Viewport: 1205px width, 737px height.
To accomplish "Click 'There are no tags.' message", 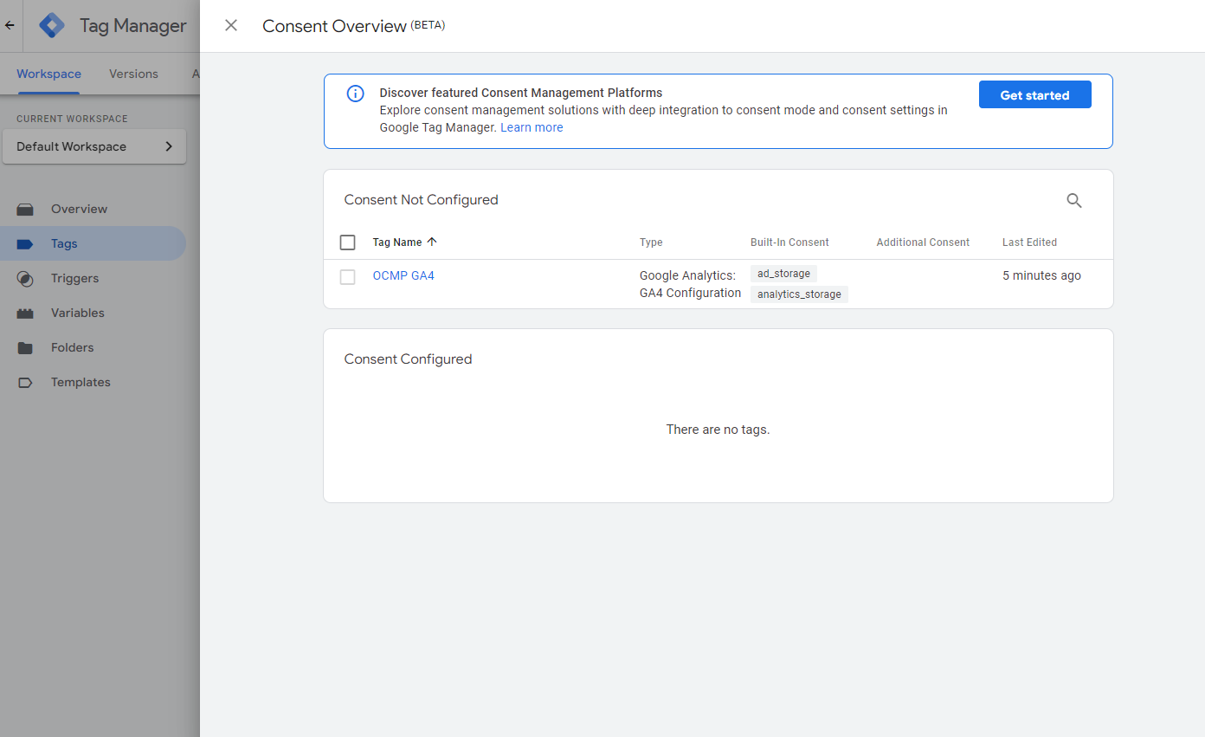I will coord(718,430).
